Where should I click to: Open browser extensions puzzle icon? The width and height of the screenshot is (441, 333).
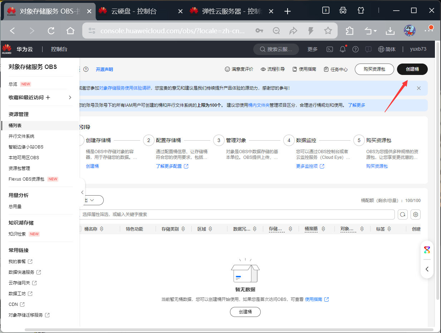(x=349, y=31)
